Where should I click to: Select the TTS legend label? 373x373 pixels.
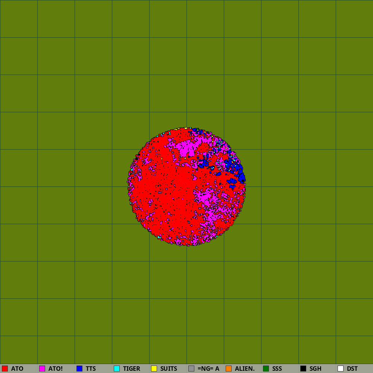coord(91,369)
